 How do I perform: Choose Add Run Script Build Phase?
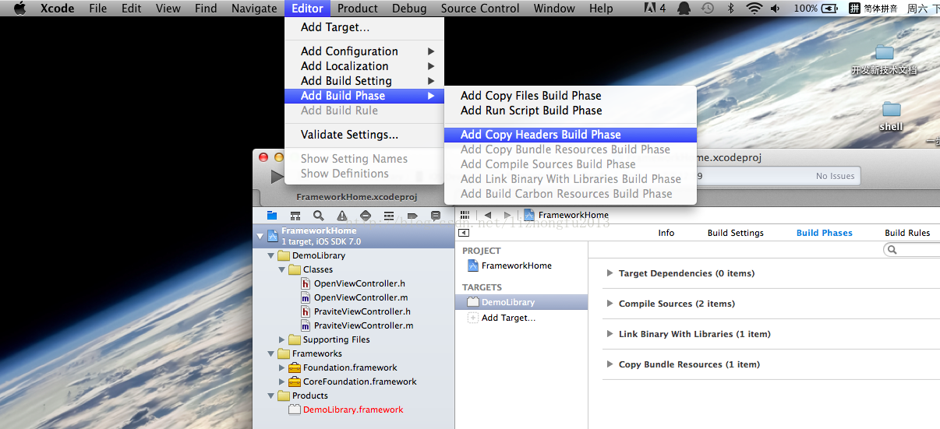[570, 111]
